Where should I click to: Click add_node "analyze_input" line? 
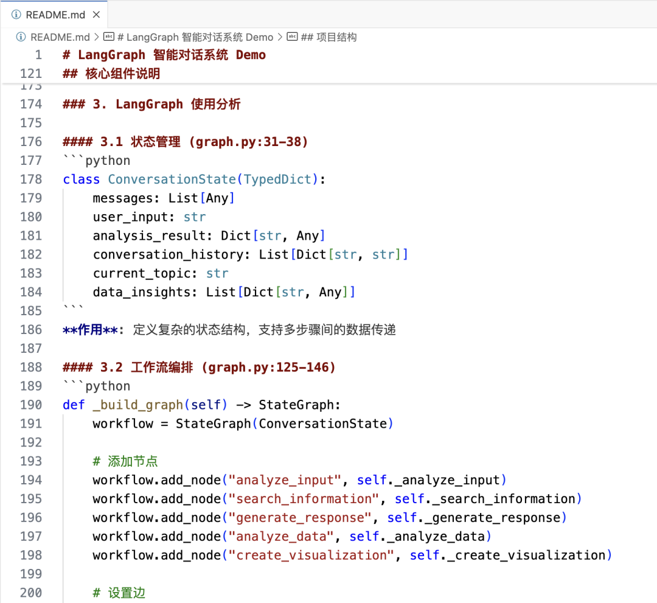[x=299, y=480]
